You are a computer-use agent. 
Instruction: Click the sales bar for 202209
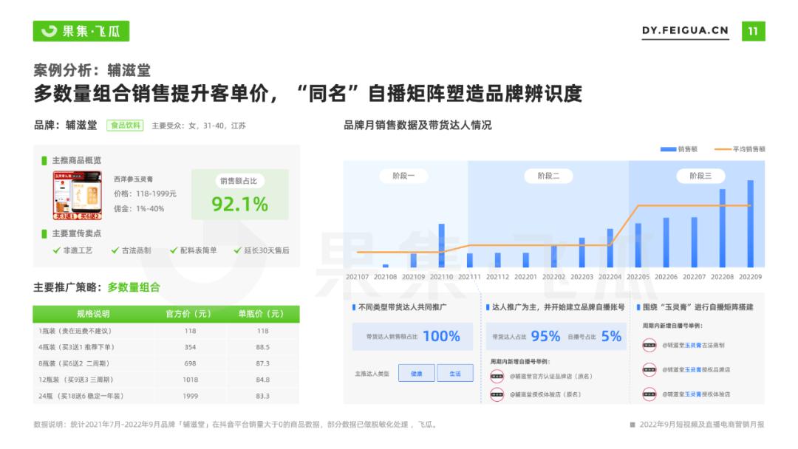pyautogui.click(x=750, y=224)
